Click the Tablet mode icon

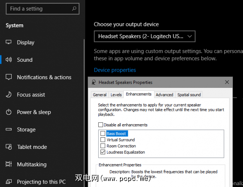[9, 147]
